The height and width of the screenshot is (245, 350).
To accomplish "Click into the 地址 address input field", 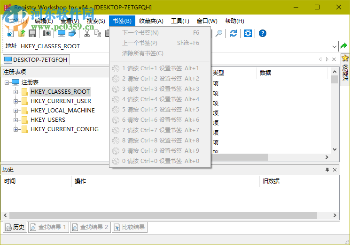I will [175, 46].
